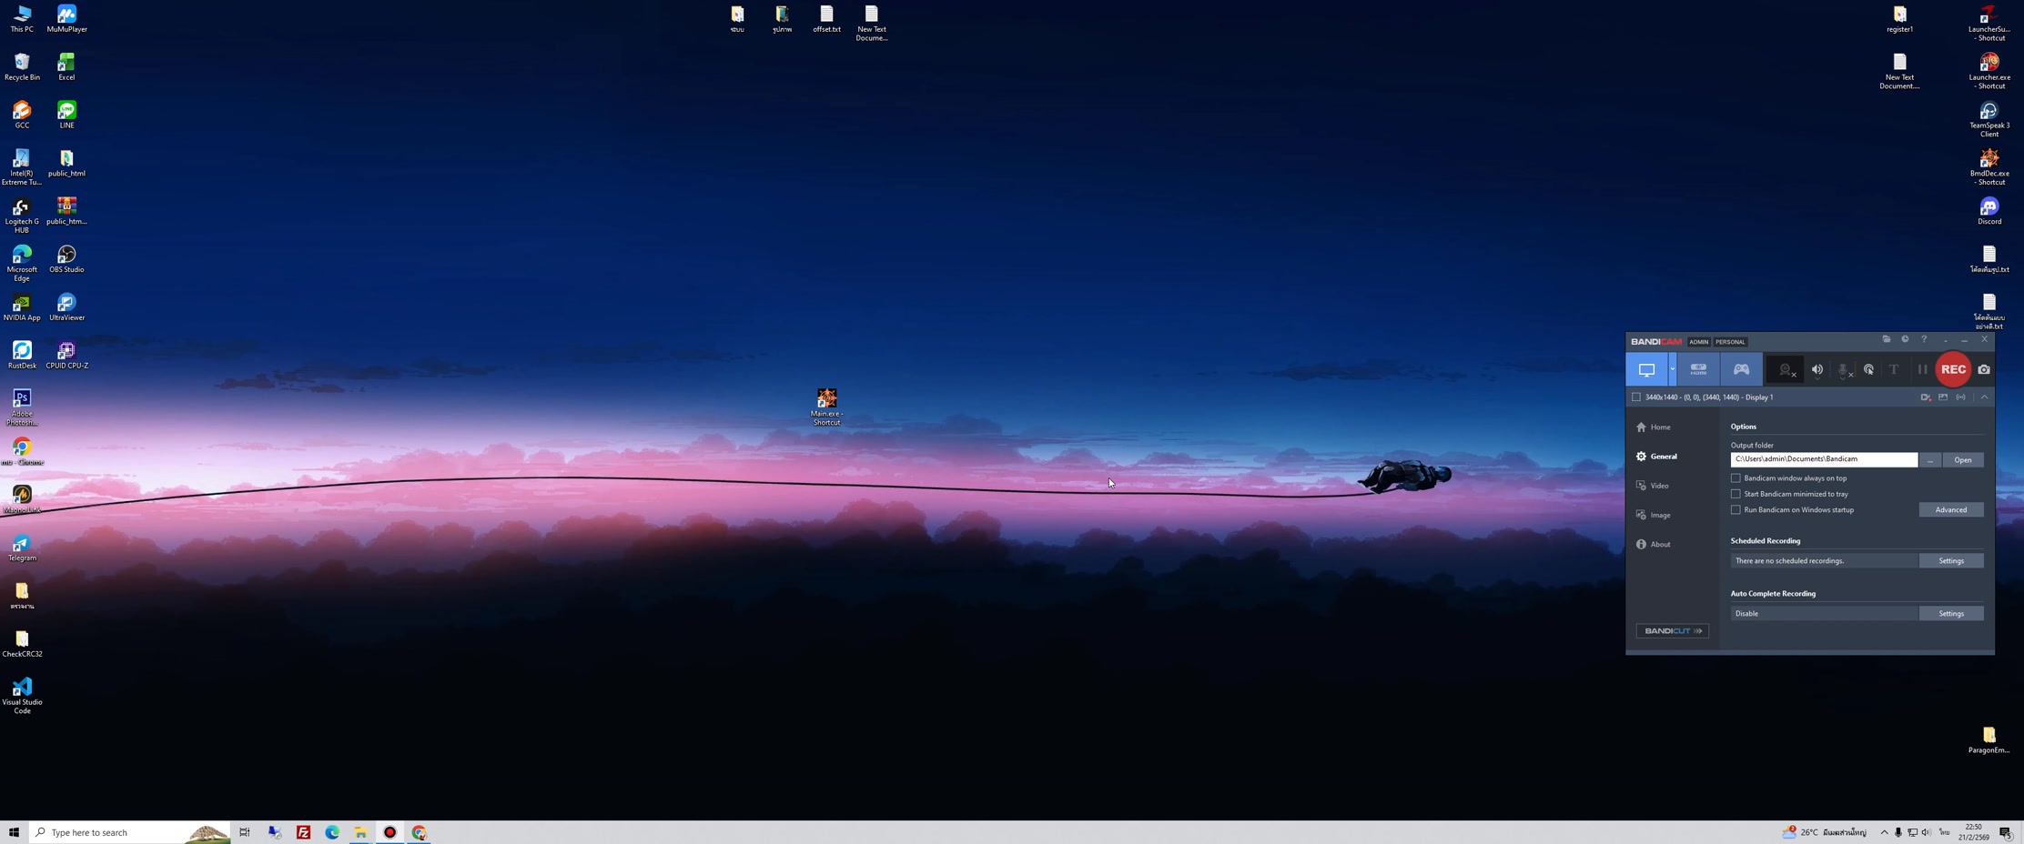Switch to Game Recording mode gamepad icon
Image resolution: width=2024 pixels, height=844 pixels.
(1741, 369)
